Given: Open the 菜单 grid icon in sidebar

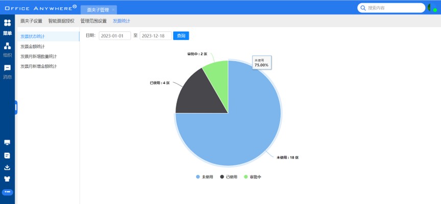Looking at the screenshot, I should click(x=7, y=23).
